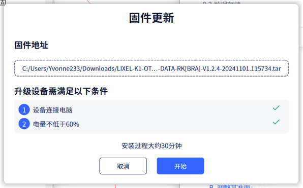Click the blue step 1 circle
This screenshot has width=303, height=188.
24,109
